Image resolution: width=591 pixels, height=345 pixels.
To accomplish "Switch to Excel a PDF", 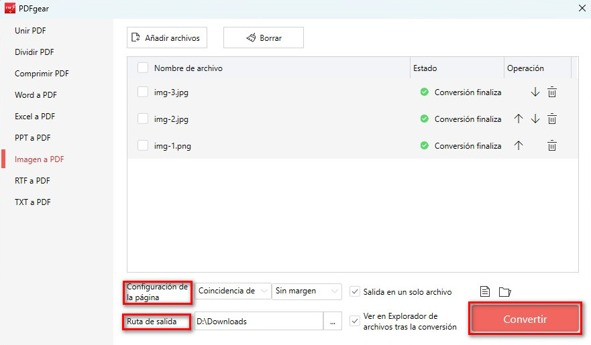I will 35,117.
